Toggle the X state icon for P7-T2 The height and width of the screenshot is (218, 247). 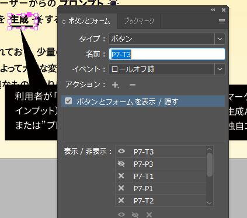121,201
